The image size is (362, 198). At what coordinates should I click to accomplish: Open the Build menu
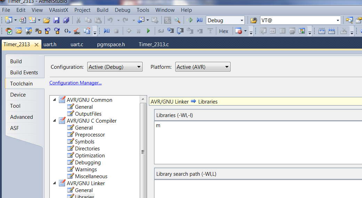click(x=103, y=10)
